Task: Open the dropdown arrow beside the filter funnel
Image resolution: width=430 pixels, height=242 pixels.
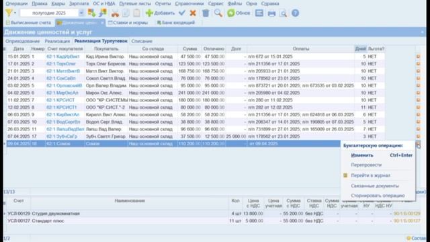Action: coord(15,13)
